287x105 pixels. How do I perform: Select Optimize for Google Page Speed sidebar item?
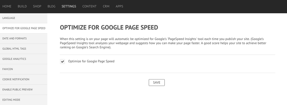click(24, 28)
